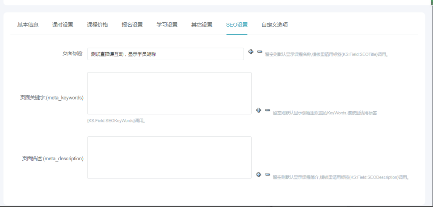Click the minus icon beside the 页面标题 field
The height and width of the screenshot is (207, 433).
260,52
